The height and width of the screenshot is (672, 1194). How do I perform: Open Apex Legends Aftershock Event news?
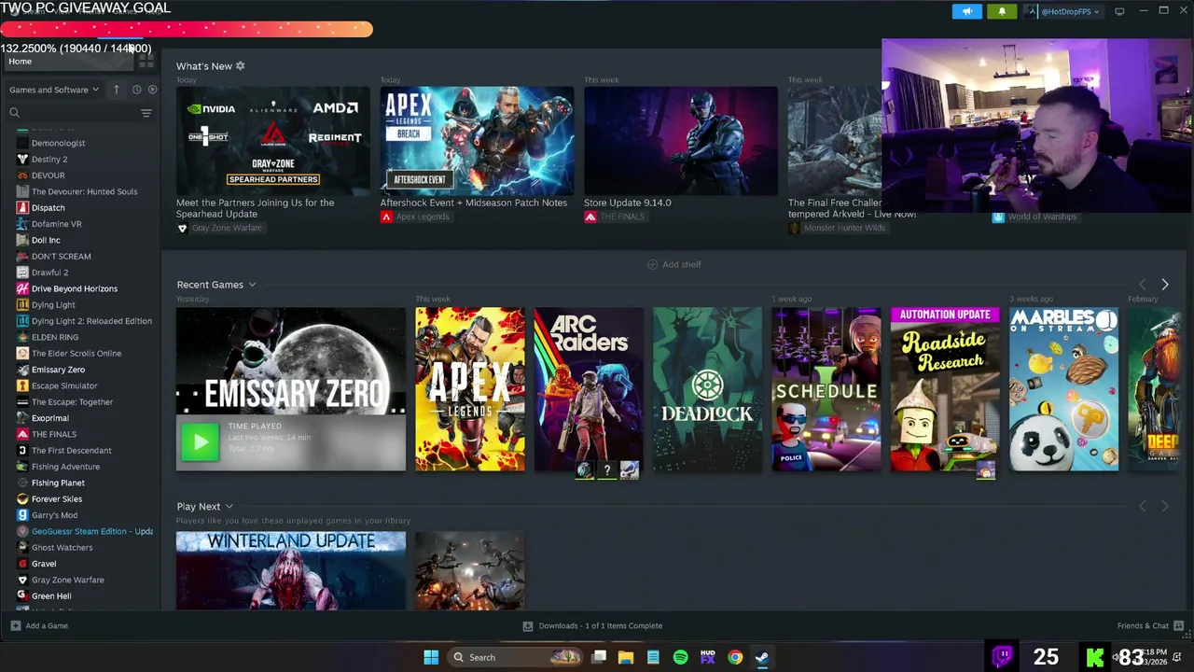pyautogui.click(x=477, y=141)
